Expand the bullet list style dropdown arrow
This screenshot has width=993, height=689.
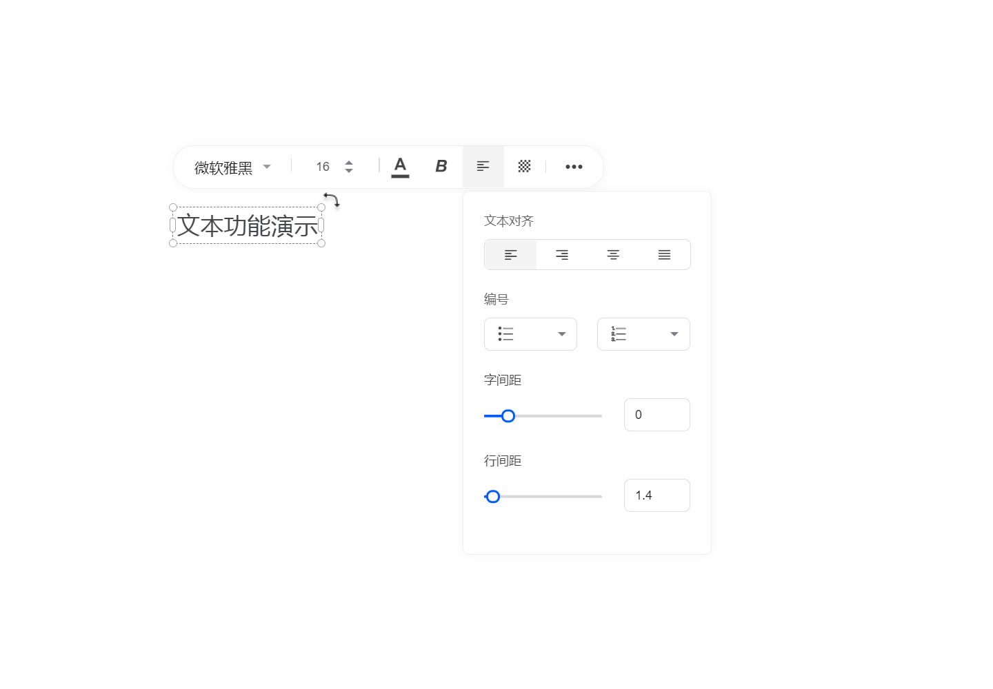point(562,334)
